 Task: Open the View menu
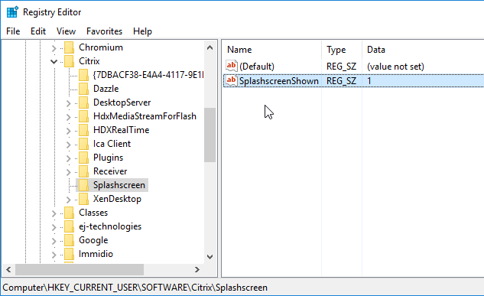[66, 31]
